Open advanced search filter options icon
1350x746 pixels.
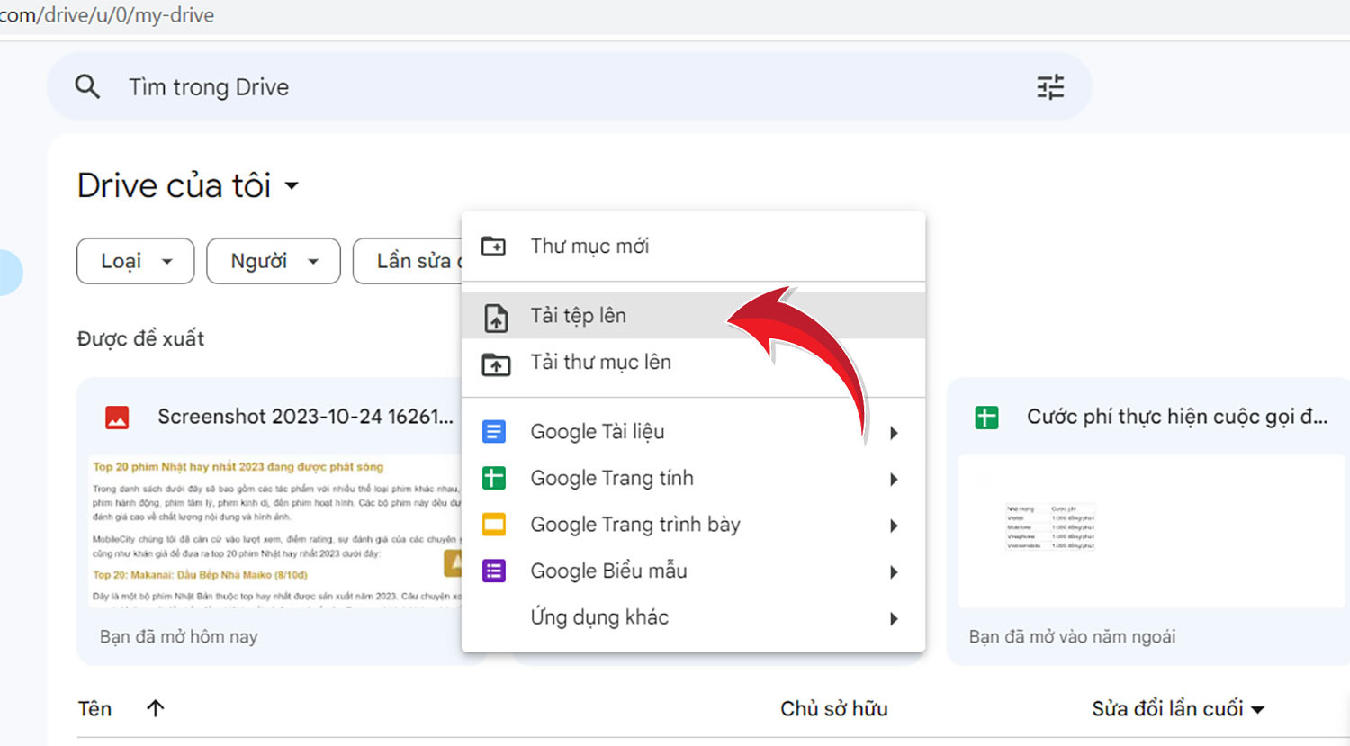[x=1050, y=87]
